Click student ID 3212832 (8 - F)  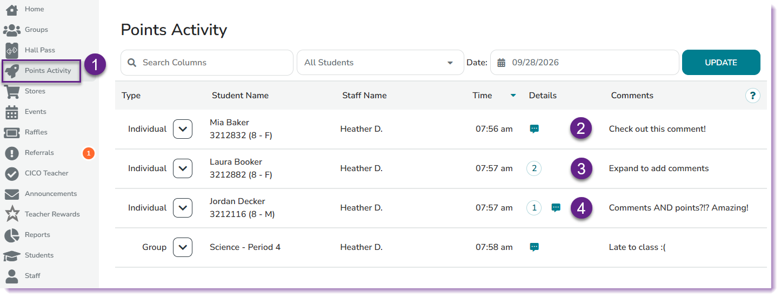coord(241,136)
